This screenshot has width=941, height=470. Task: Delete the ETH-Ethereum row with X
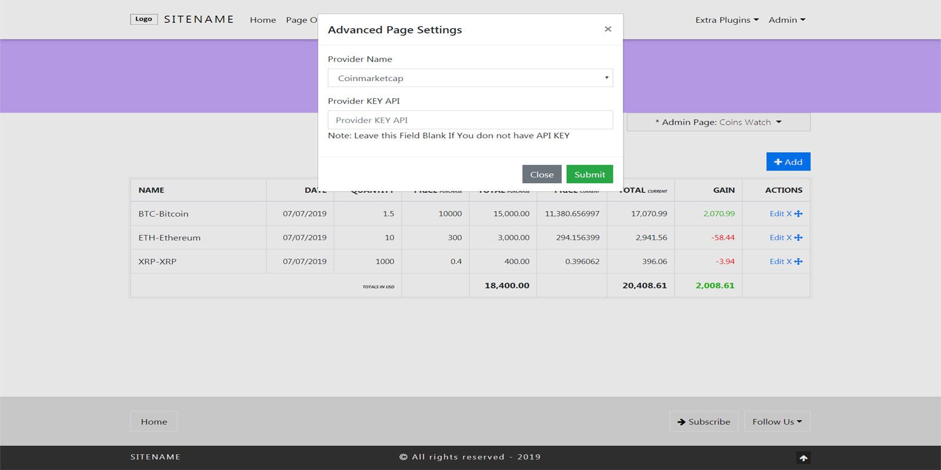(789, 238)
